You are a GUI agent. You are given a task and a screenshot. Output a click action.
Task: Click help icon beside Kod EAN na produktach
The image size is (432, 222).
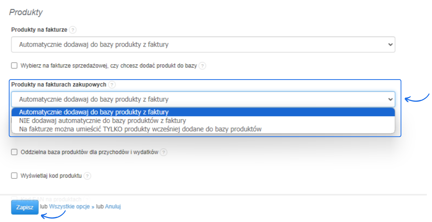[x=87, y=199]
